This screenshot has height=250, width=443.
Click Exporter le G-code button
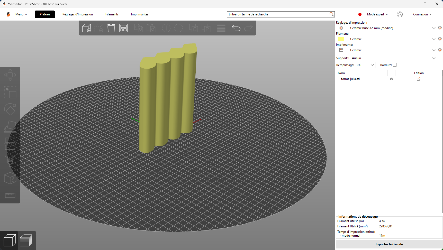389,244
